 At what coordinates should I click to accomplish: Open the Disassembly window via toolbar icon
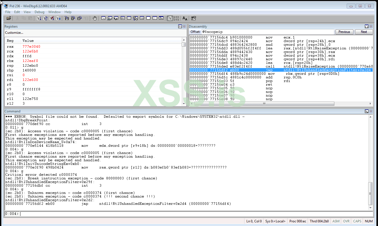(142, 18)
